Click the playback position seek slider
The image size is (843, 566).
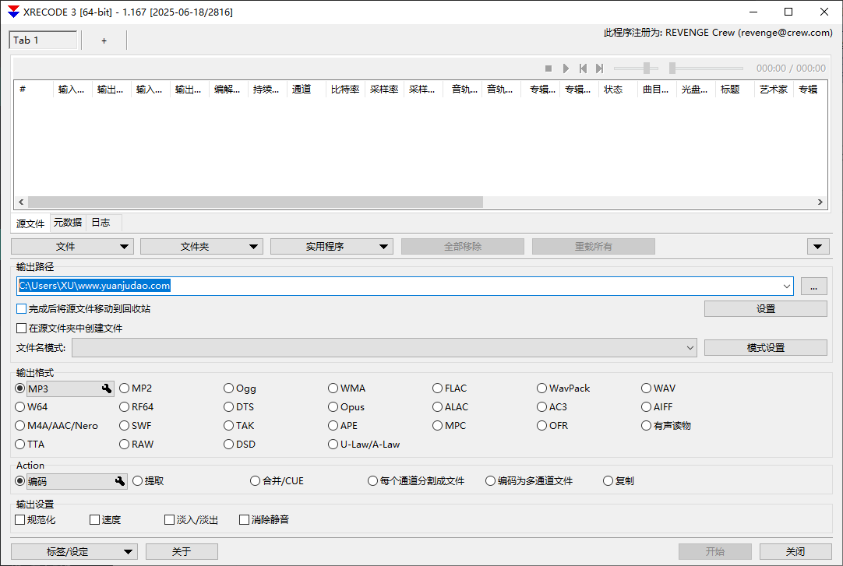[x=706, y=69]
